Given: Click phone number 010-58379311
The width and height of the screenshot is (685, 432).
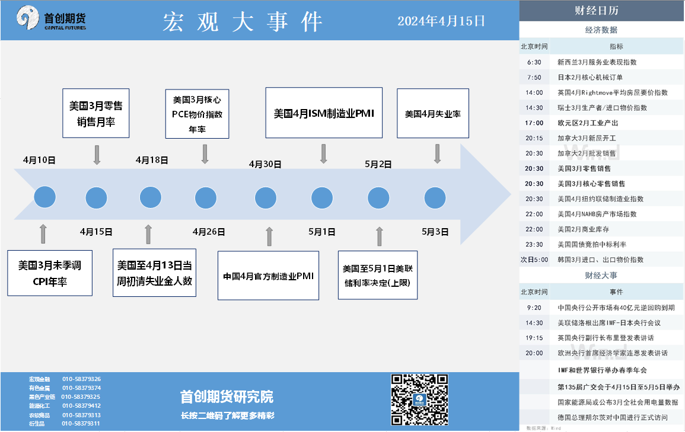Looking at the screenshot, I should (81, 424).
